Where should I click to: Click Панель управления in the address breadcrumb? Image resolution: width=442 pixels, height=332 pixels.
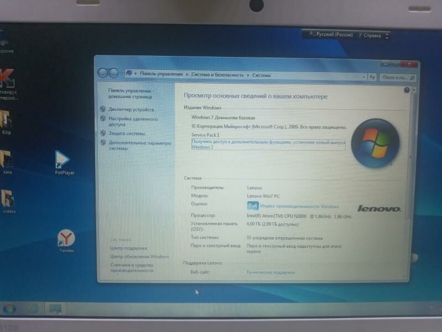(x=161, y=74)
